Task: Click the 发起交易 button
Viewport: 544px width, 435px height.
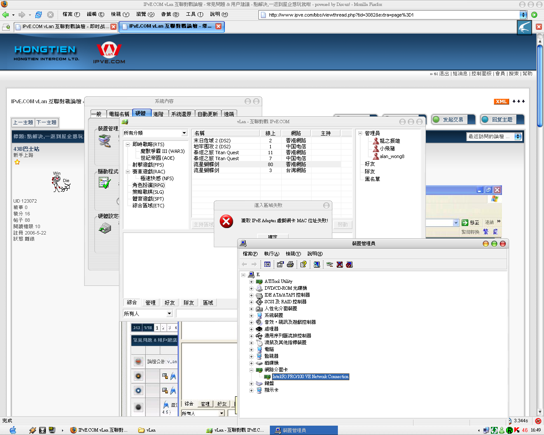Action: (453, 120)
